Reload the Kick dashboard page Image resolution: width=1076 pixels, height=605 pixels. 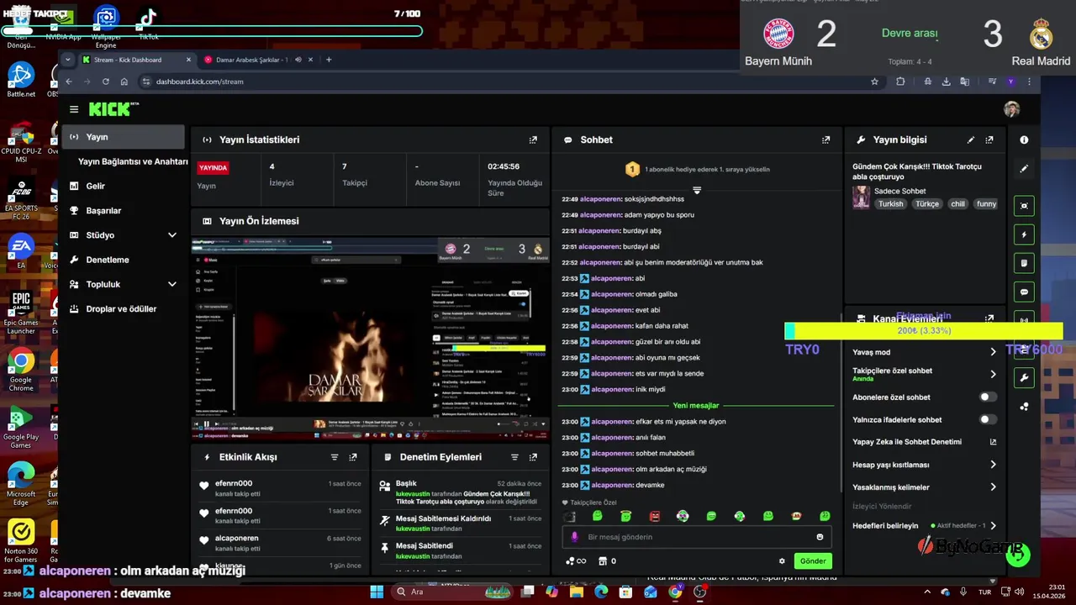(105, 82)
